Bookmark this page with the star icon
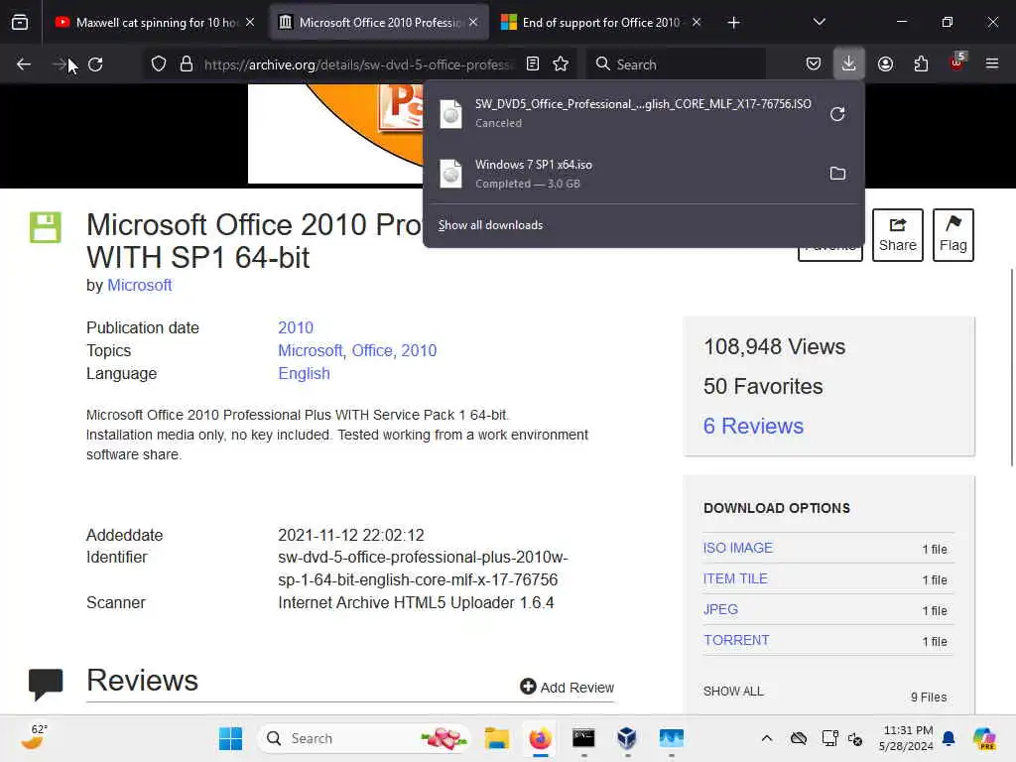Image resolution: width=1016 pixels, height=762 pixels. point(561,64)
